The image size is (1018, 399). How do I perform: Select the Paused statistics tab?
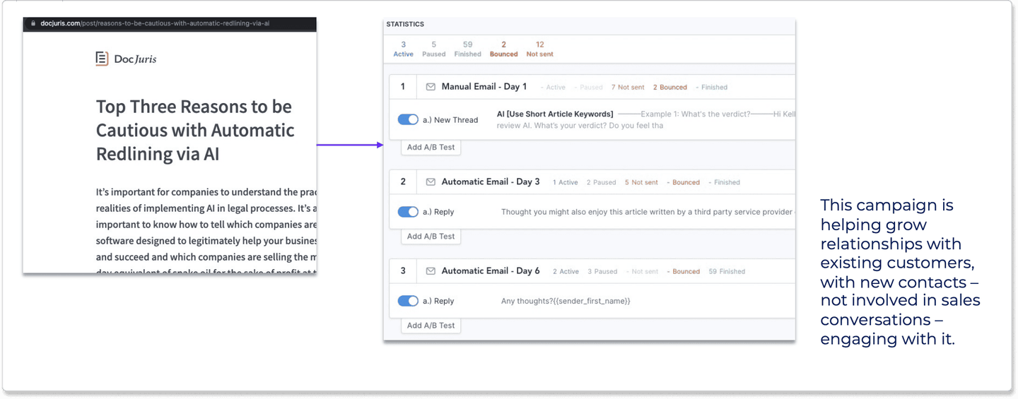pyautogui.click(x=433, y=49)
